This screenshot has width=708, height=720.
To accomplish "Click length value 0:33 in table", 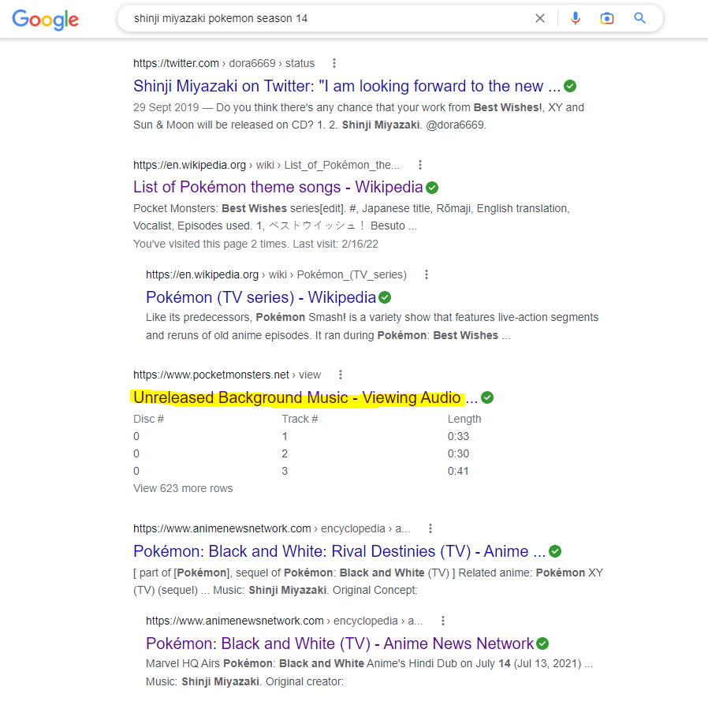I will (458, 436).
